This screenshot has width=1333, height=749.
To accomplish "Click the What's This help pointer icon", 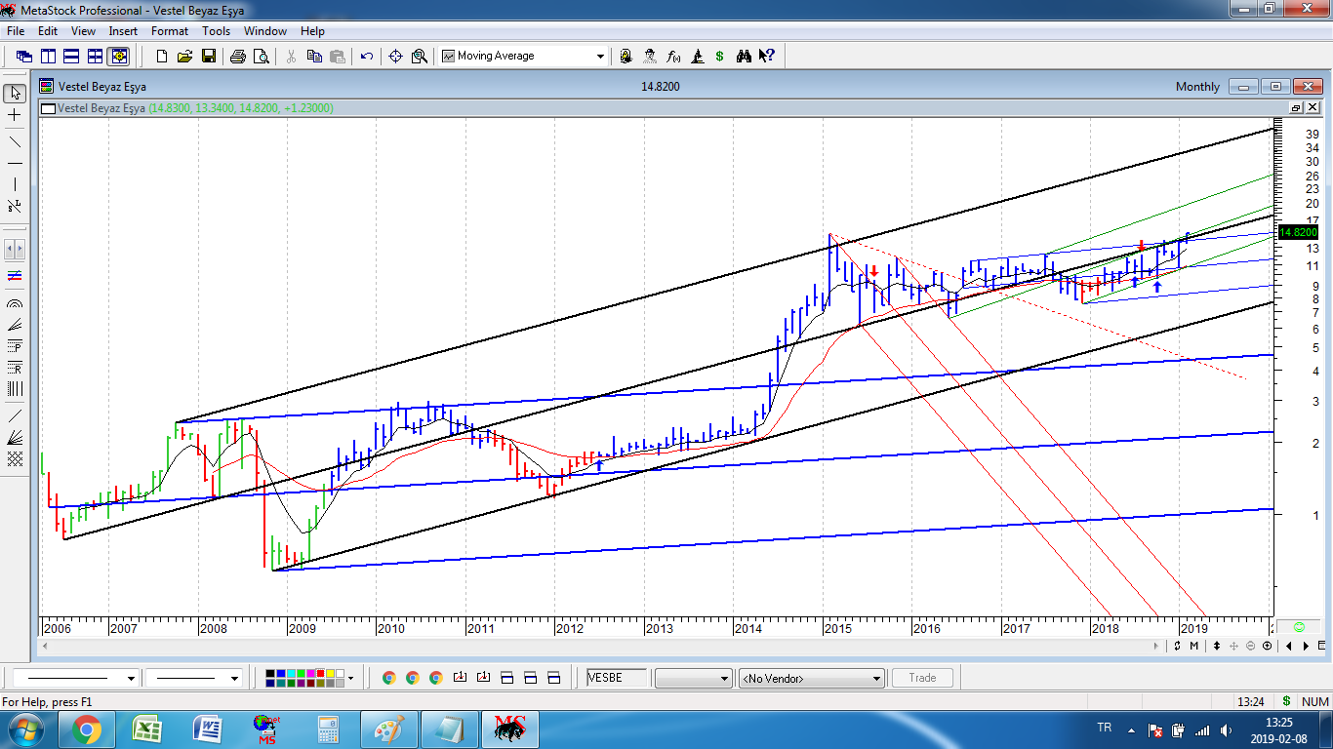I will (x=767, y=57).
